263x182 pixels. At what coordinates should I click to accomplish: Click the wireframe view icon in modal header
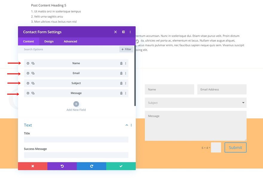tap(123, 32)
